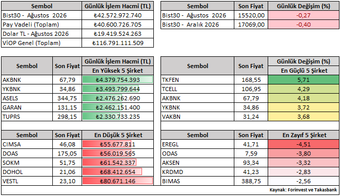Click the 'Kaynak: Forinvest ve Takasbank' text
This screenshot has width=341, height=196.
pyautogui.click(x=303, y=190)
